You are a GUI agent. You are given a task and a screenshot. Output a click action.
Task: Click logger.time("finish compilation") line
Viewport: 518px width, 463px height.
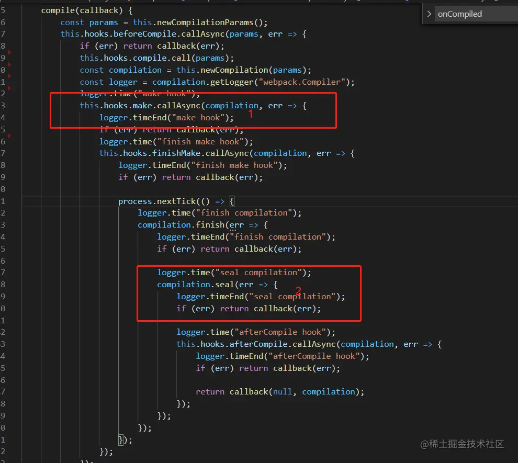point(219,213)
